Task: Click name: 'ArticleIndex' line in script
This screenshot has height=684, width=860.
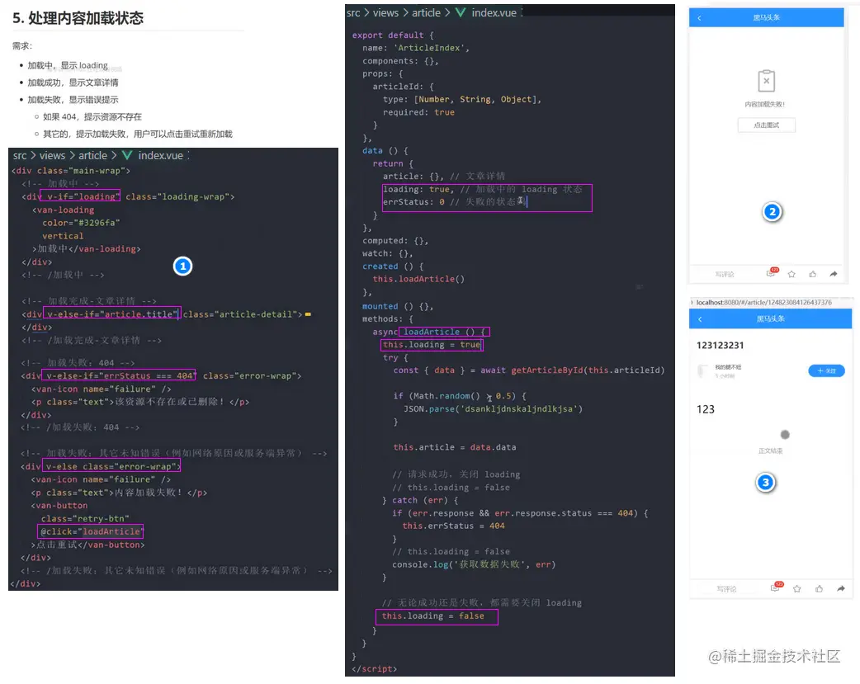Action: tap(416, 48)
